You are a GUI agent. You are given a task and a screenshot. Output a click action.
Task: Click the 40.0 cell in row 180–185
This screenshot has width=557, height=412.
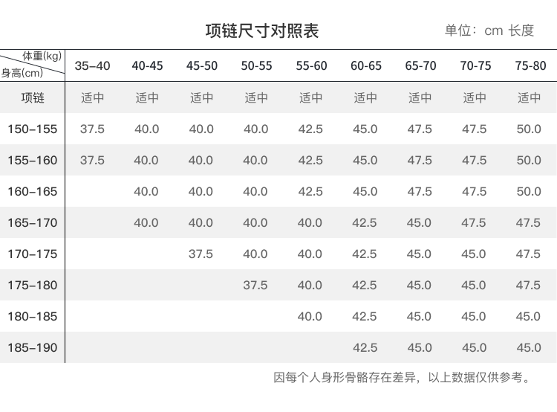(310, 317)
